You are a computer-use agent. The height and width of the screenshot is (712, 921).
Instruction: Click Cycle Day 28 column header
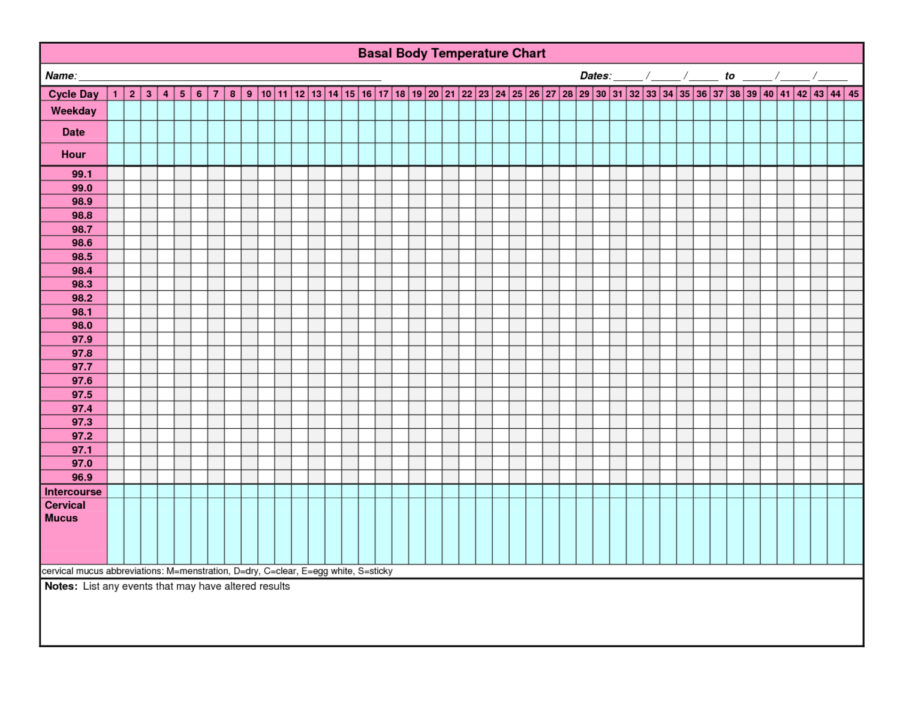pyautogui.click(x=567, y=94)
